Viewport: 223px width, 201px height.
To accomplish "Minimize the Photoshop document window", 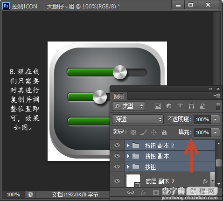I will (178, 5).
